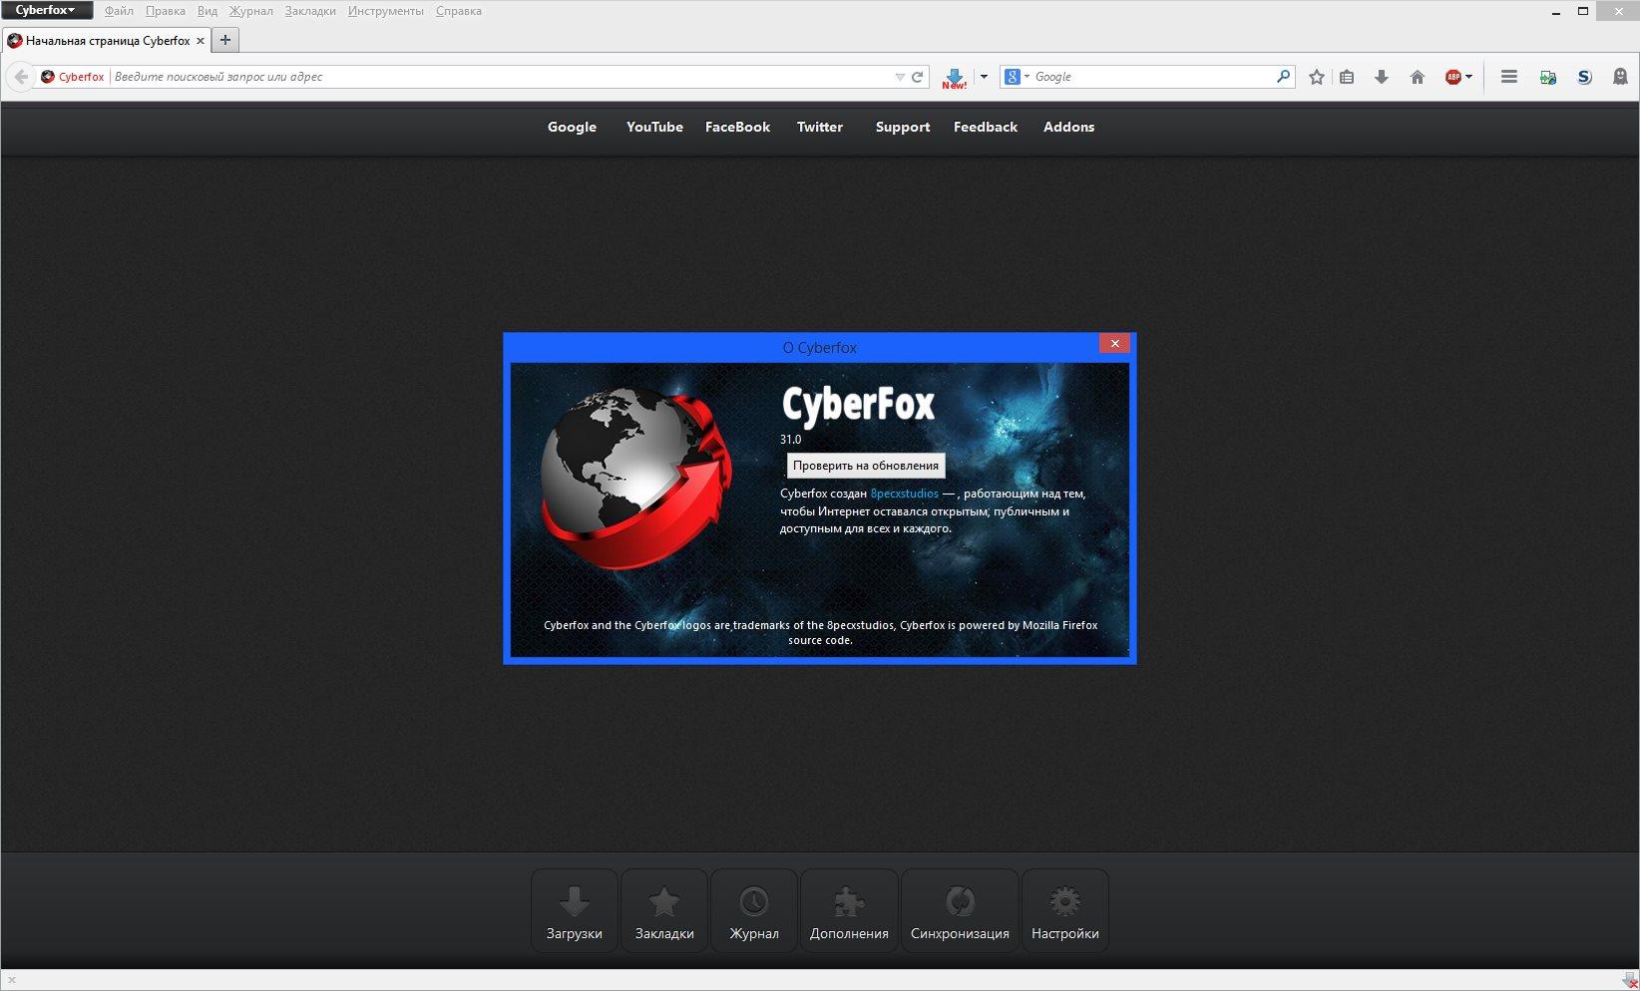Viewport: 1640px width, 991px height.
Task: Reload the current page
Action: 917,77
